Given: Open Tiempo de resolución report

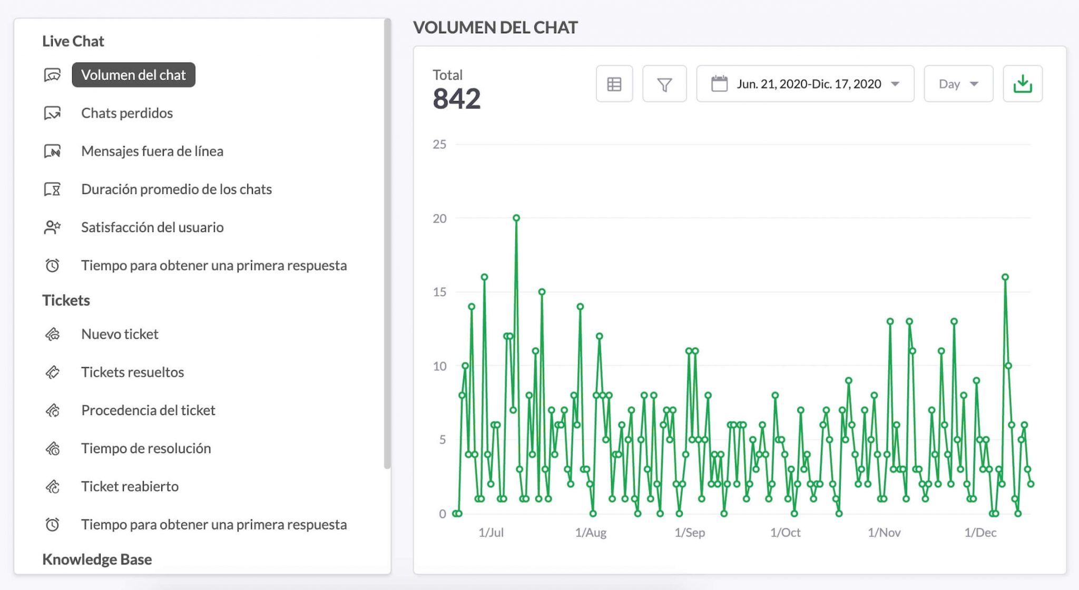Looking at the screenshot, I should [146, 448].
